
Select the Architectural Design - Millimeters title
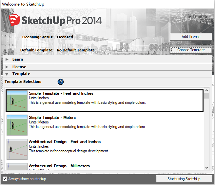coord(59,166)
